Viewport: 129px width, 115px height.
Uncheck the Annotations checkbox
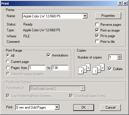pos(48,55)
